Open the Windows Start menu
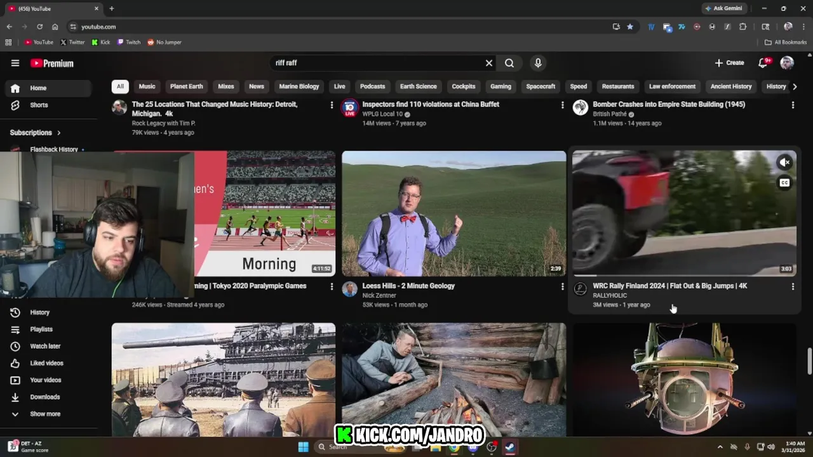The height and width of the screenshot is (457, 813). [x=303, y=447]
